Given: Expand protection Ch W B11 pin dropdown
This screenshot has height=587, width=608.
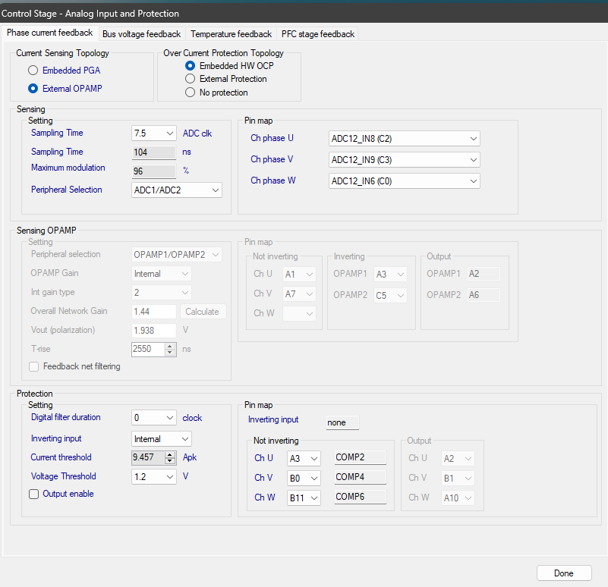Looking at the screenshot, I should pos(304,498).
